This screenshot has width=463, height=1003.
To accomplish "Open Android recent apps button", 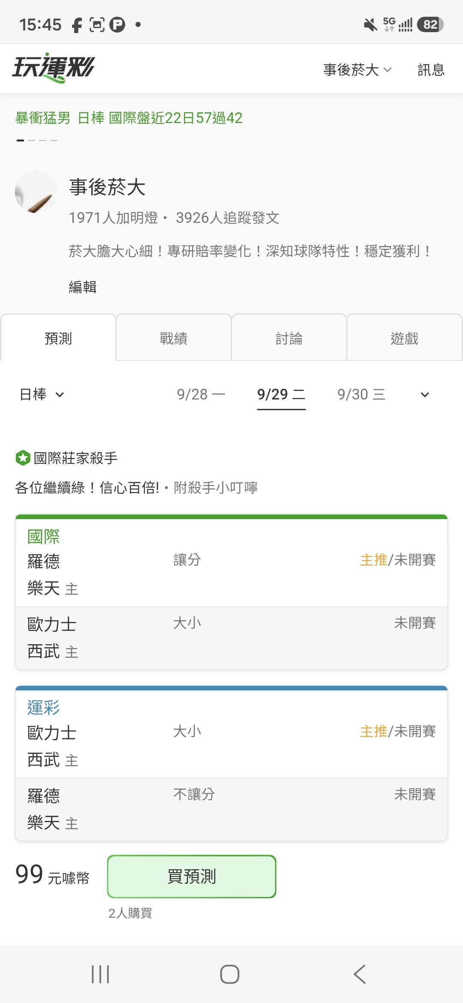I will [100, 974].
